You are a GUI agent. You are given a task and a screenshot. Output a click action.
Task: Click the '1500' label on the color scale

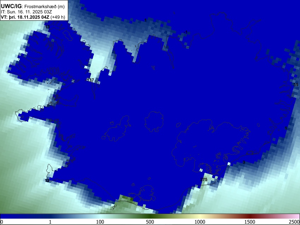pyautogui.click(x=250, y=222)
